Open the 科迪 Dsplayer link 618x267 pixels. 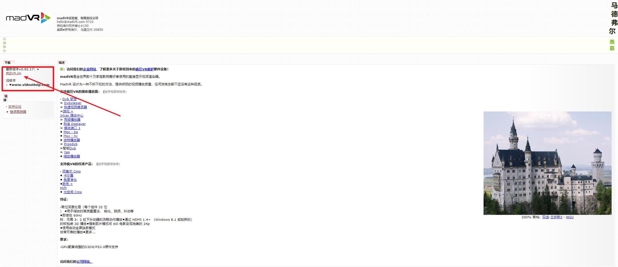point(74,124)
